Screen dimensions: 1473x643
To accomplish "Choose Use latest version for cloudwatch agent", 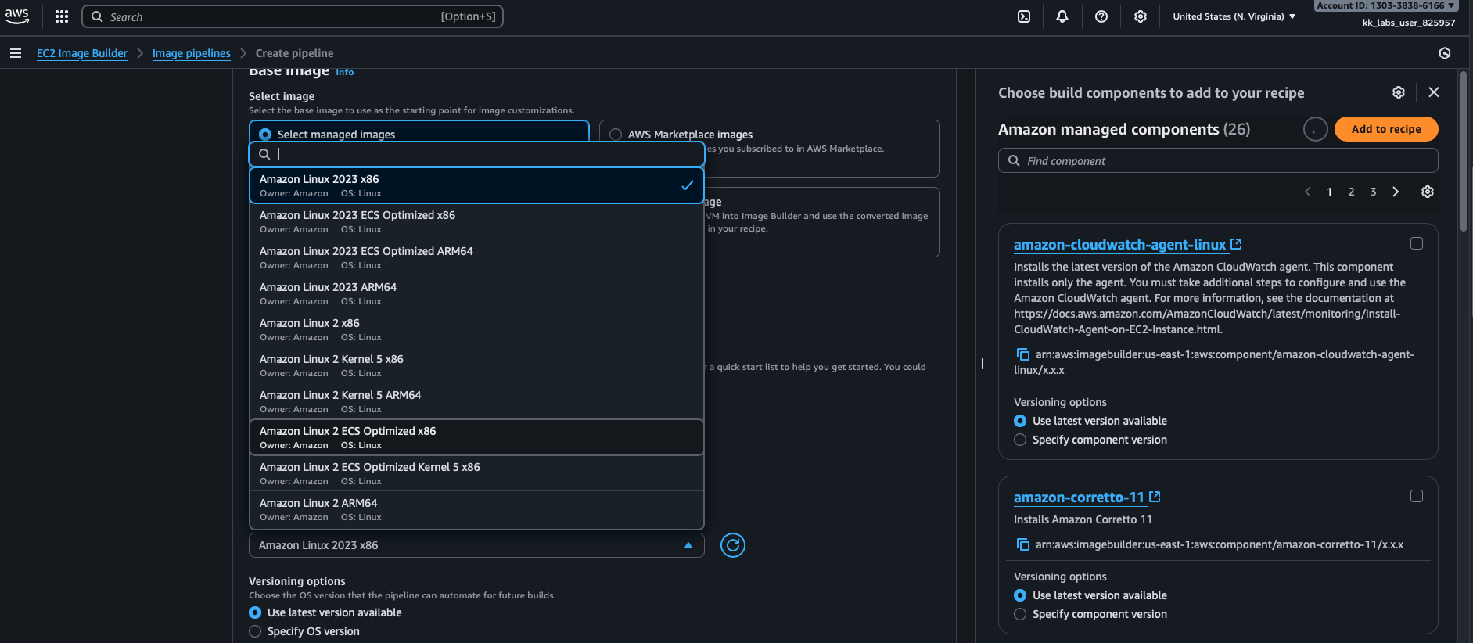I will 1020,421.
